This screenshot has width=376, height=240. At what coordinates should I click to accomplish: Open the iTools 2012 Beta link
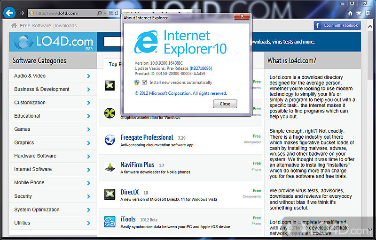pyautogui.click(x=128, y=219)
